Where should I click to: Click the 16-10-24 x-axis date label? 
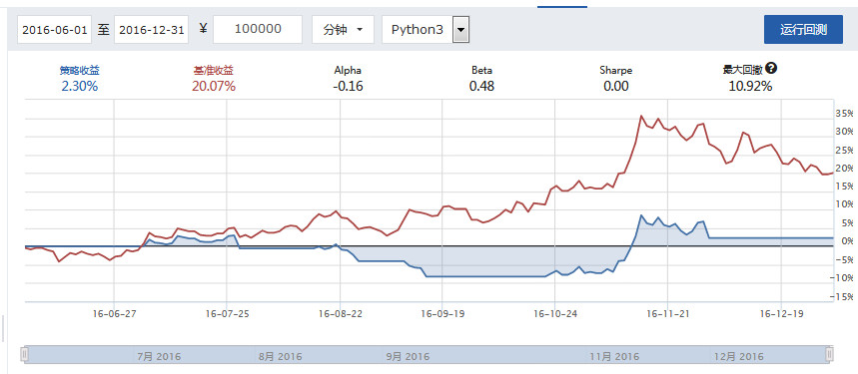(x=555, y=314)
